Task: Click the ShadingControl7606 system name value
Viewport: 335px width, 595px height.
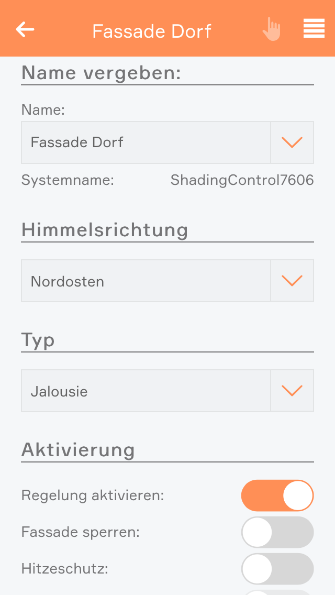Action: pos(242,181)
